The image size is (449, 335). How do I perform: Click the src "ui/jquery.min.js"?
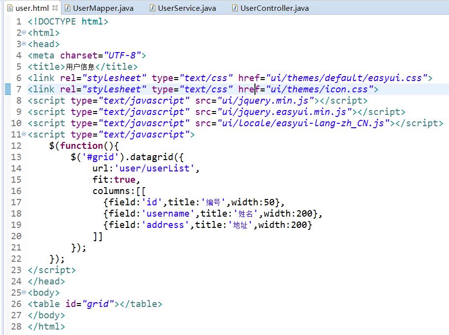pyautogui.click(x=266, y=101)
